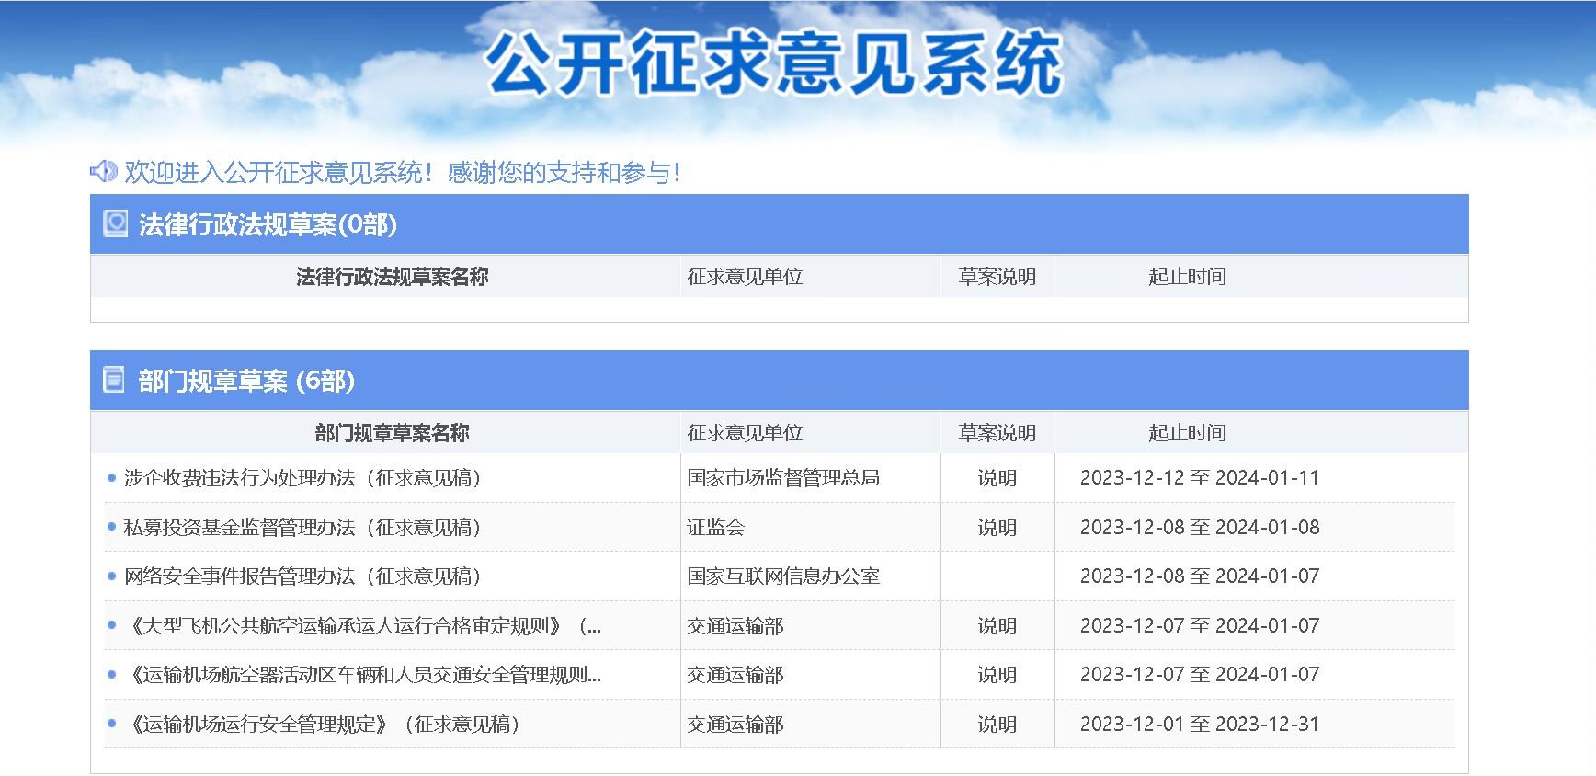Screen dimensions: 1596x776
Task: Click 交通运输部 in the 运输机场航空器活动区 row
Action: pyautogui.click(x=735, y=675)
